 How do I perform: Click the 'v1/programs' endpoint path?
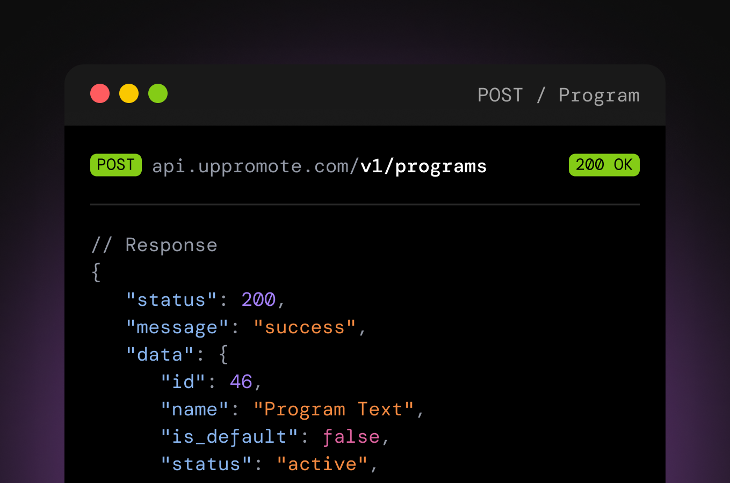pyautogui.click(x=424, y=166)
